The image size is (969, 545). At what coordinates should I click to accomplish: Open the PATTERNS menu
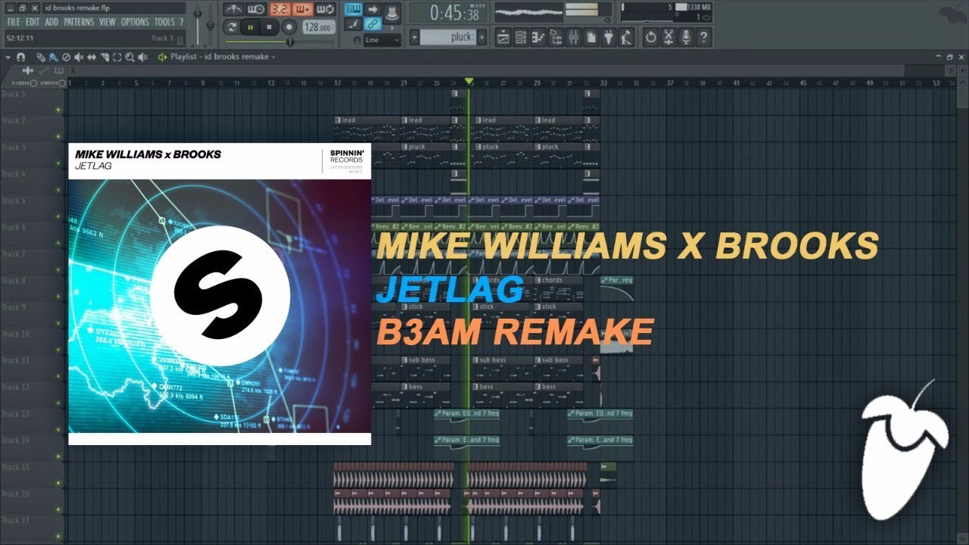pos(79,22)
